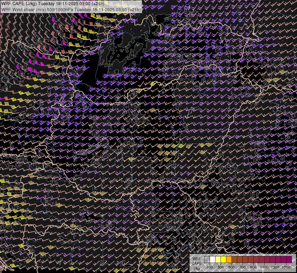Select the pale yellow CAPE legend swatch
This screenshot has width=297, height=273.
pos(218,260)
